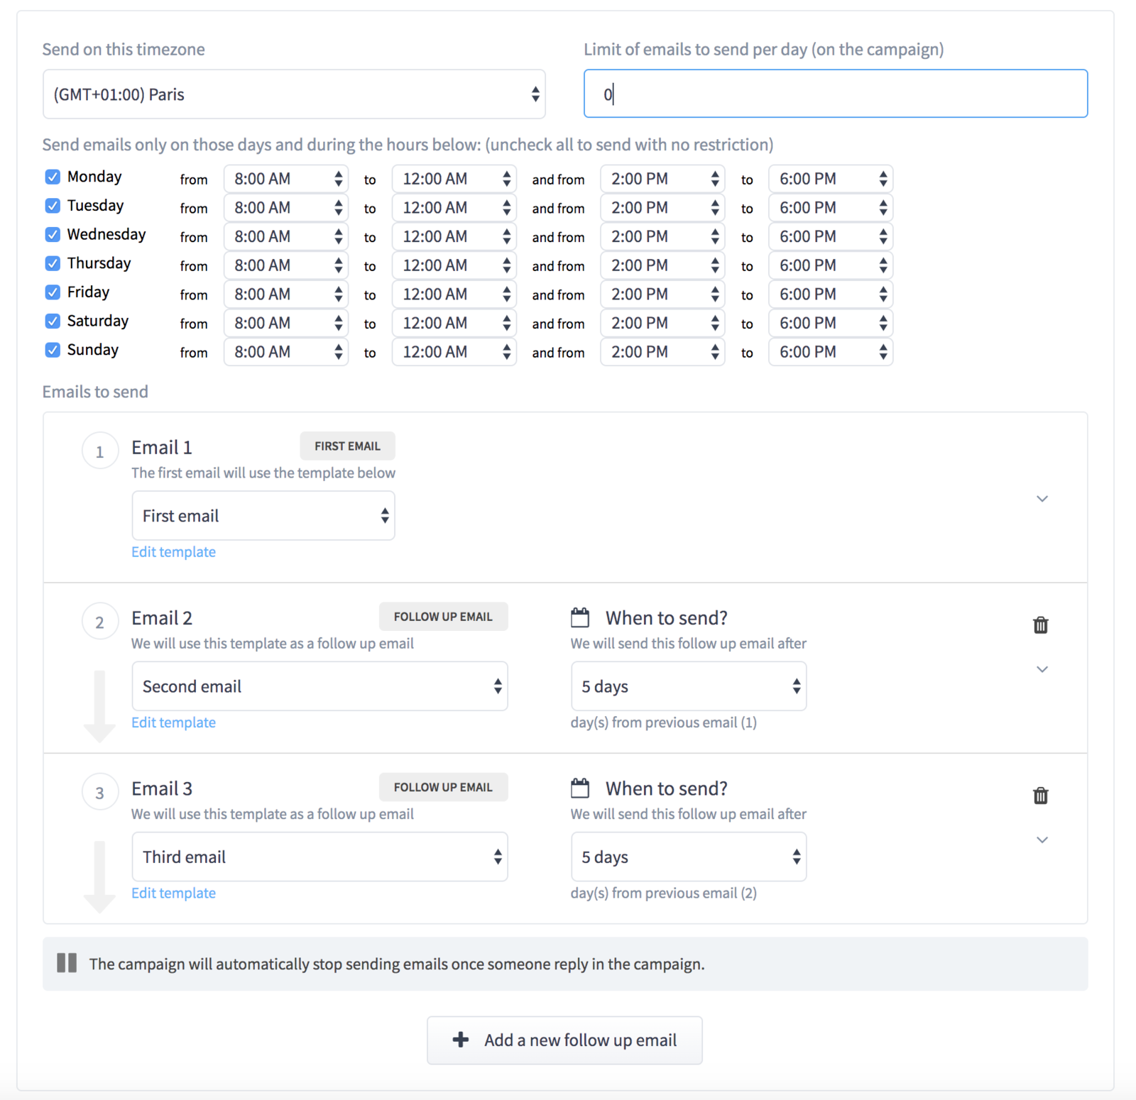Viewport: 1136px width, 1100px height.
Task: Add a new follow up email
Action: coord(564,1040)
